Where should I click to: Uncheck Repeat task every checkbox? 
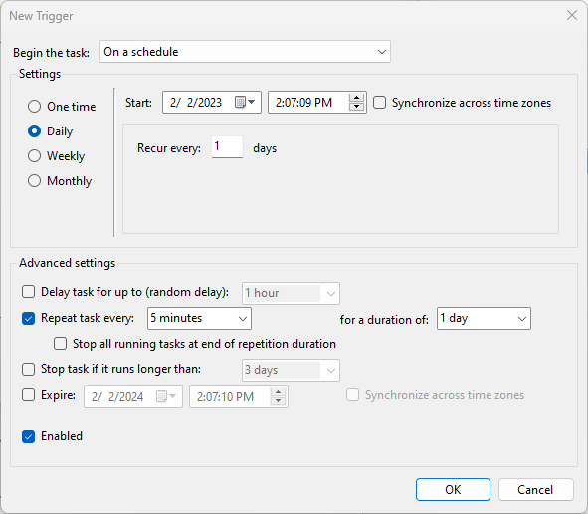29,318
